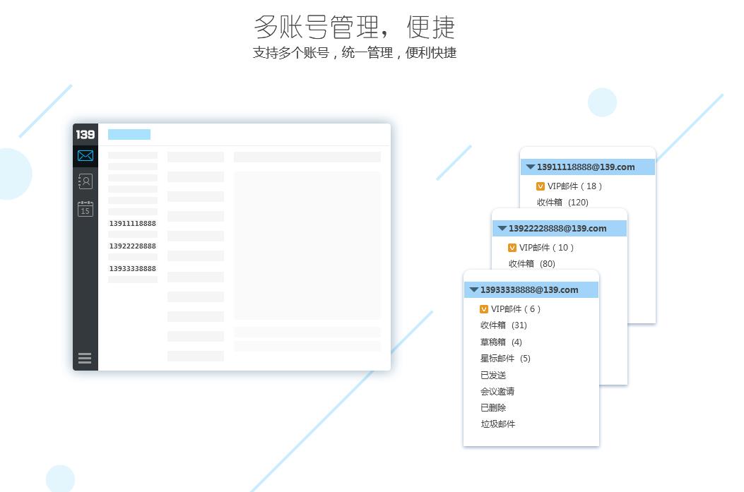Image resolution: width=744 pixels, height=492 pixels.
Task: Click the 139 logo in the sidebar
Action: coord(85,135)
